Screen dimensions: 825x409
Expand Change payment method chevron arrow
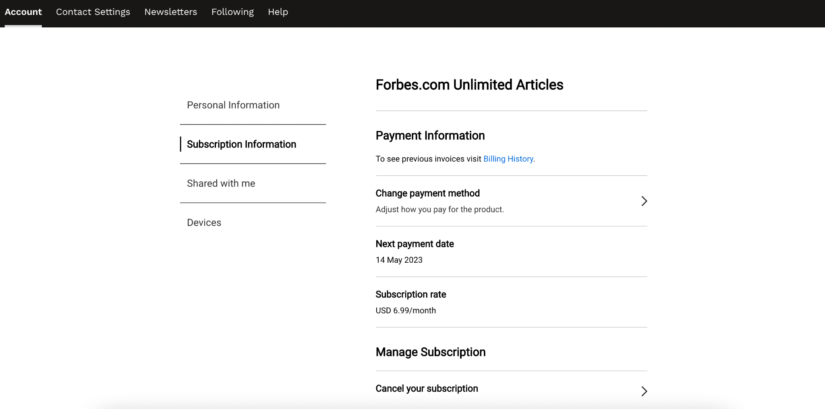click(644, 201)
